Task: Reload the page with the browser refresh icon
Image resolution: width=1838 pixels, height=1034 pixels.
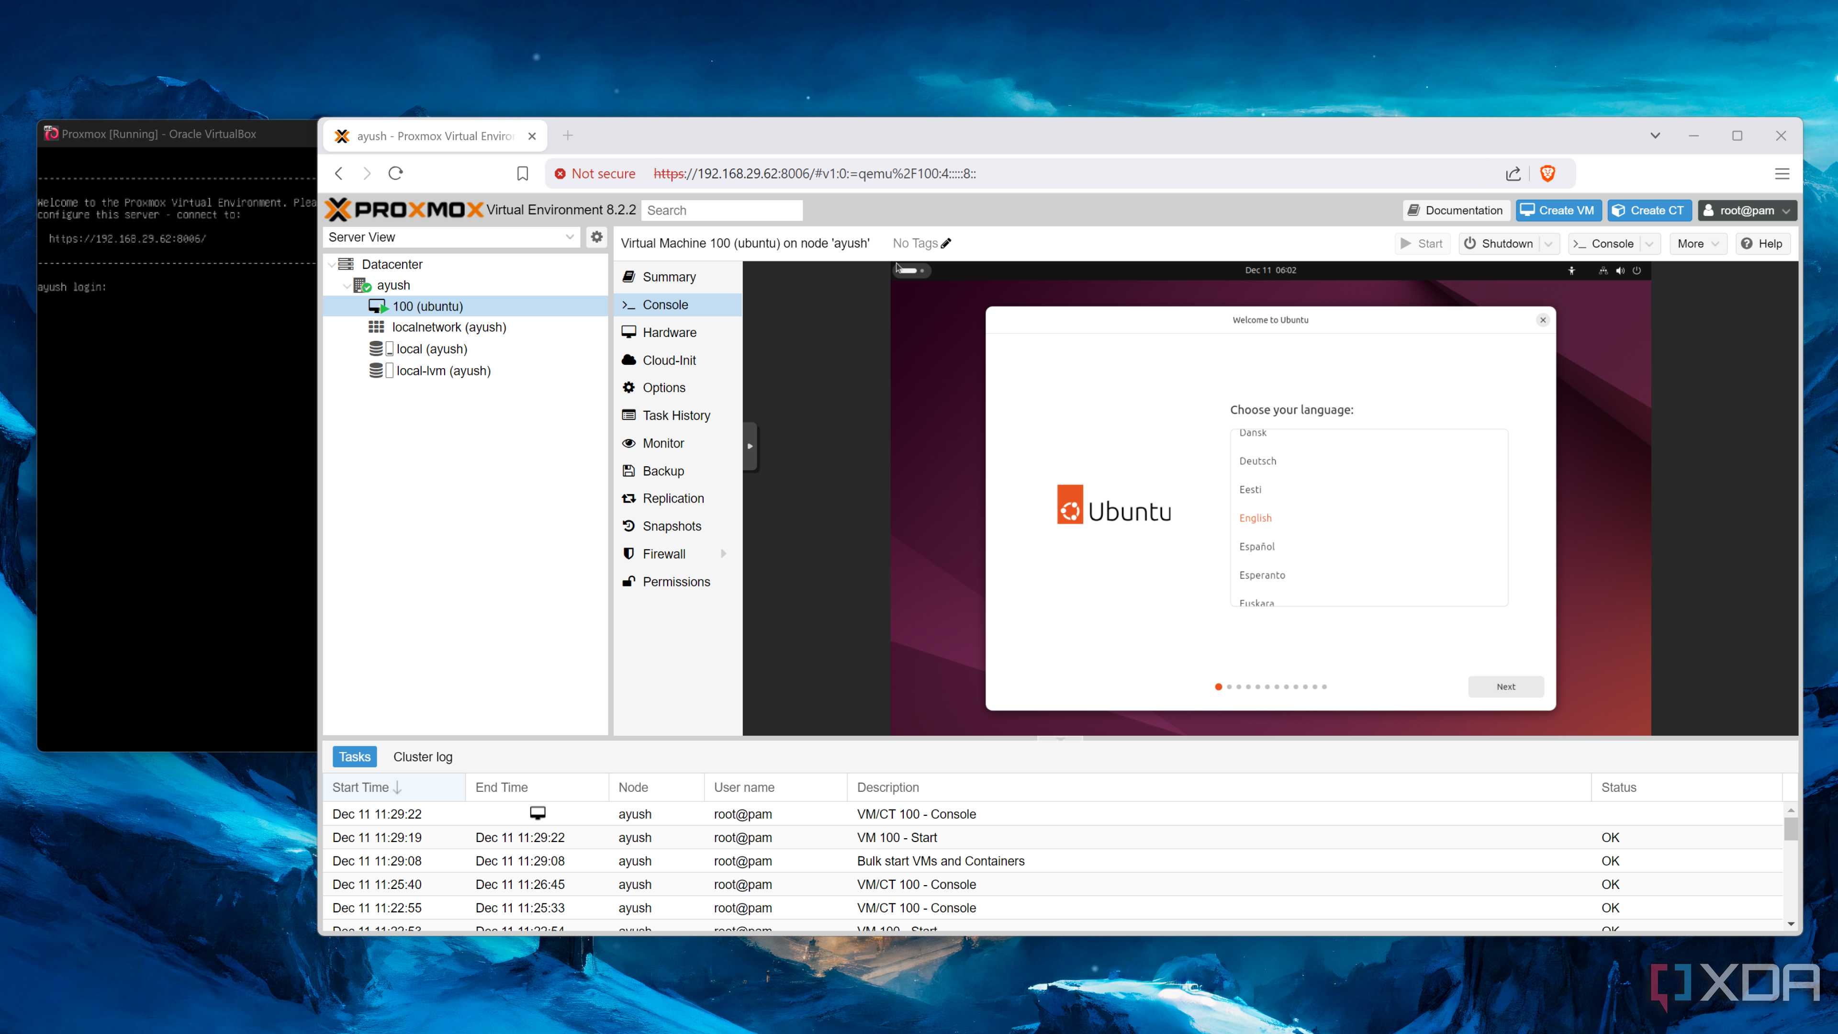Action: [x=396, y=173]
